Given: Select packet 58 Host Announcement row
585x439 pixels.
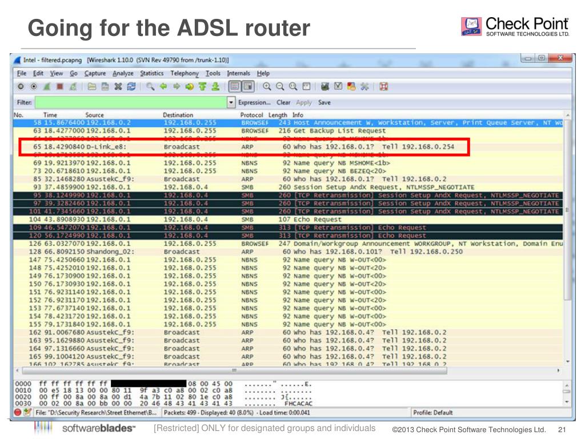Looking at the screenshot, I should pyautogui.click(x=288, y=123).
